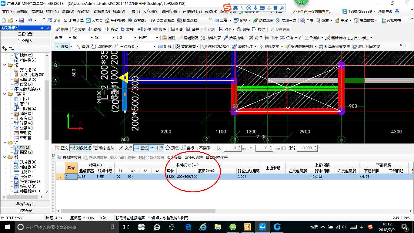The height and width of the screenshot is (233, 414).
Task: Click 复制跨数据 button
Action: [x=69, y=157]
